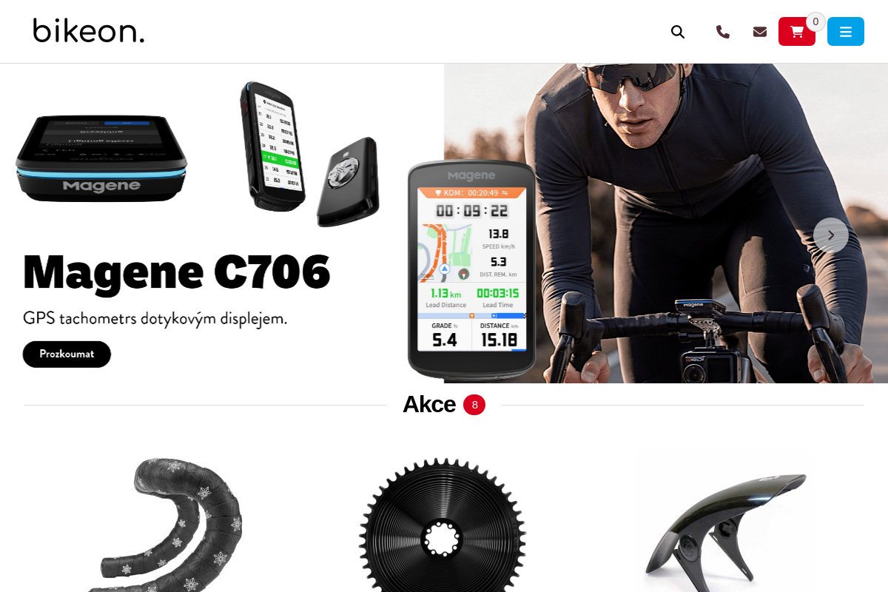
Task: Click the bike computer back-side image
Action: pyautogui.click(x=349, y=182)
